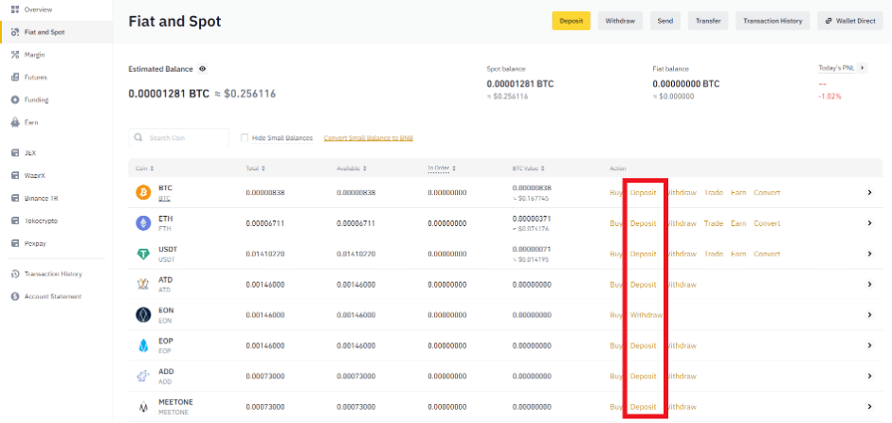Click Deposit in the EOP row
892x423 pixels.
[643, 345]
